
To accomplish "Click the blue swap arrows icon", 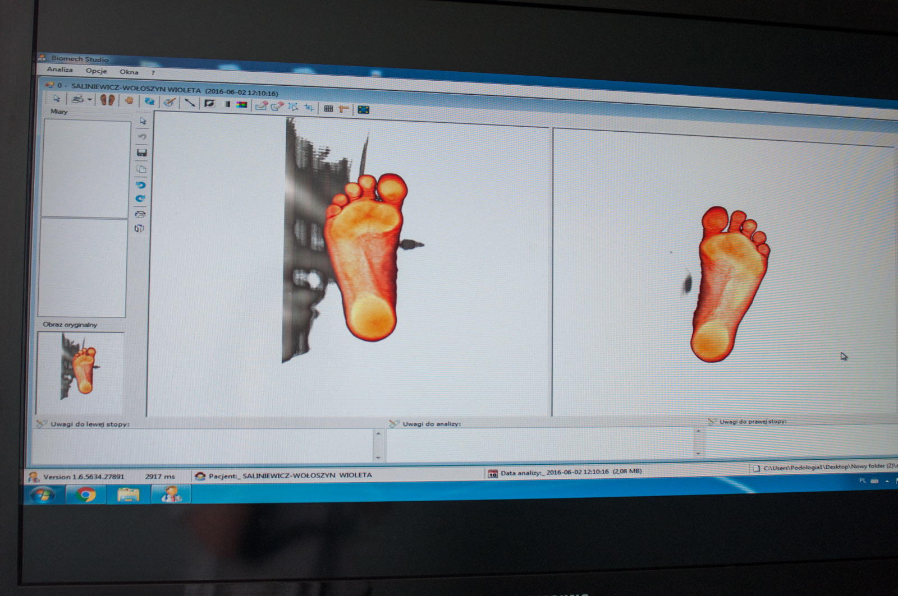I will [149, 101].
